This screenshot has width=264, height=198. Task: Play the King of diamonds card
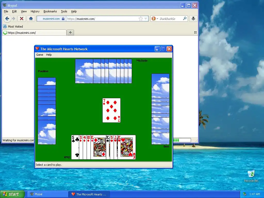pos(98,147)
